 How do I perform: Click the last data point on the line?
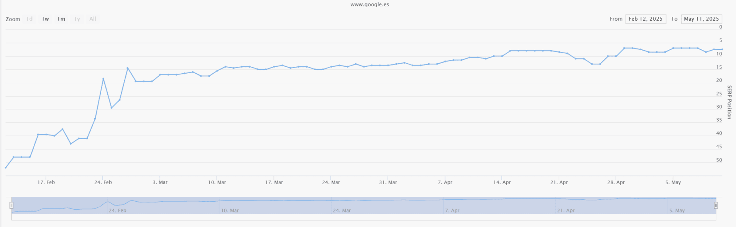(722, 49)
